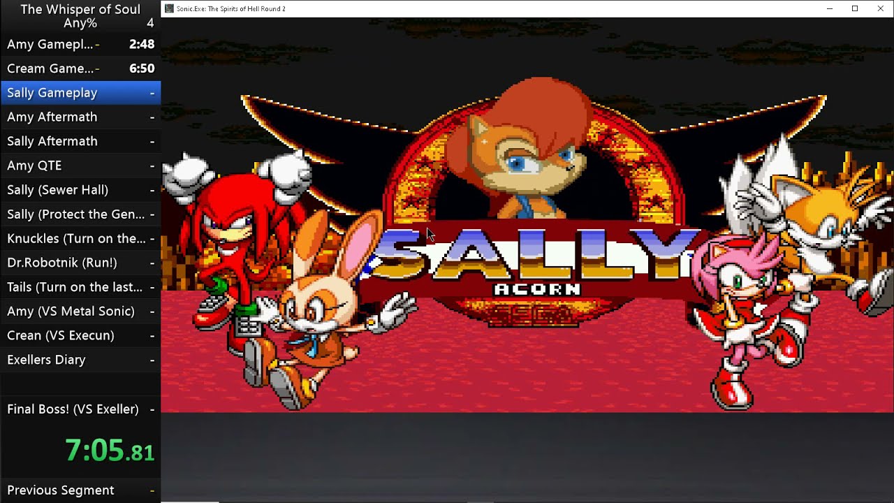Click the game window icon in title bar
This screenshot has height=503, width=894.
click(169, 8)
